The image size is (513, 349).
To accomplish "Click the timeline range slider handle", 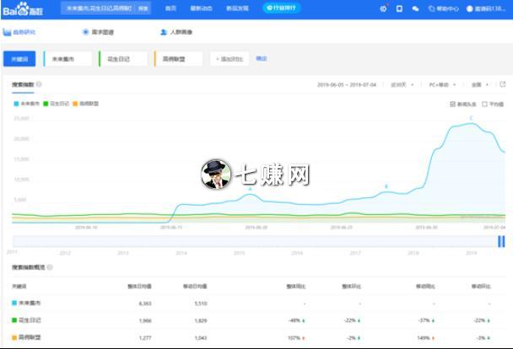I will [501, 241].
